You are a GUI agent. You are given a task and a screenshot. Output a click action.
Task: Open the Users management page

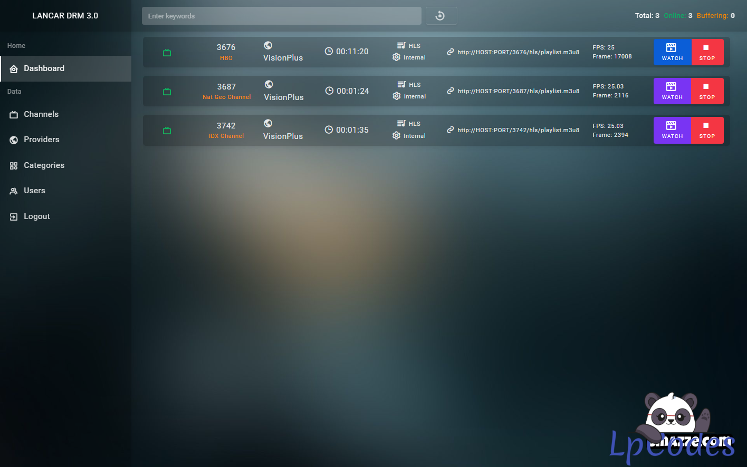[x=34, y=191]
